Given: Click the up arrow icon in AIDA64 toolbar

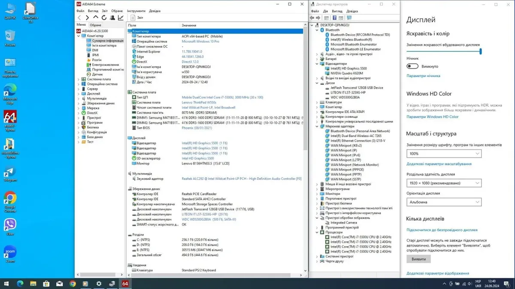Looking at the screenshot, I should 96,18.
